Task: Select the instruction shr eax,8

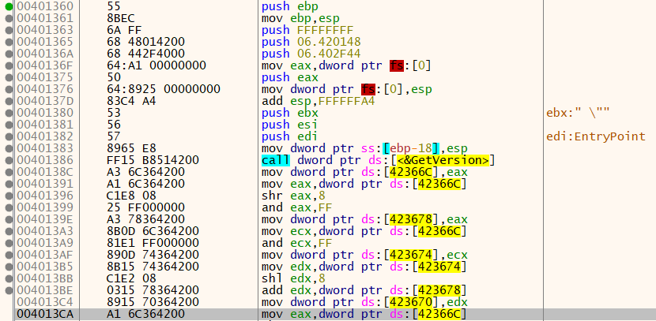Action: [x=293, y=196]
